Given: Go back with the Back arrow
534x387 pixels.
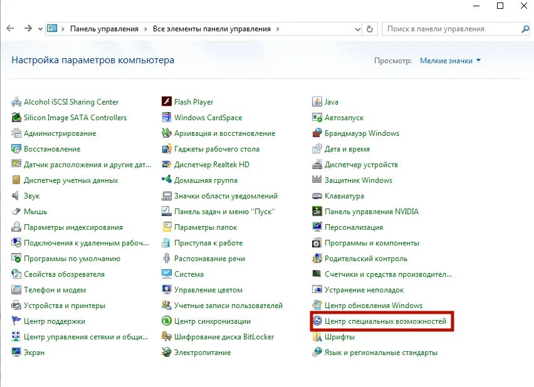Looking at the screenshot, I should pyautogui.click(x=10, y=29).
